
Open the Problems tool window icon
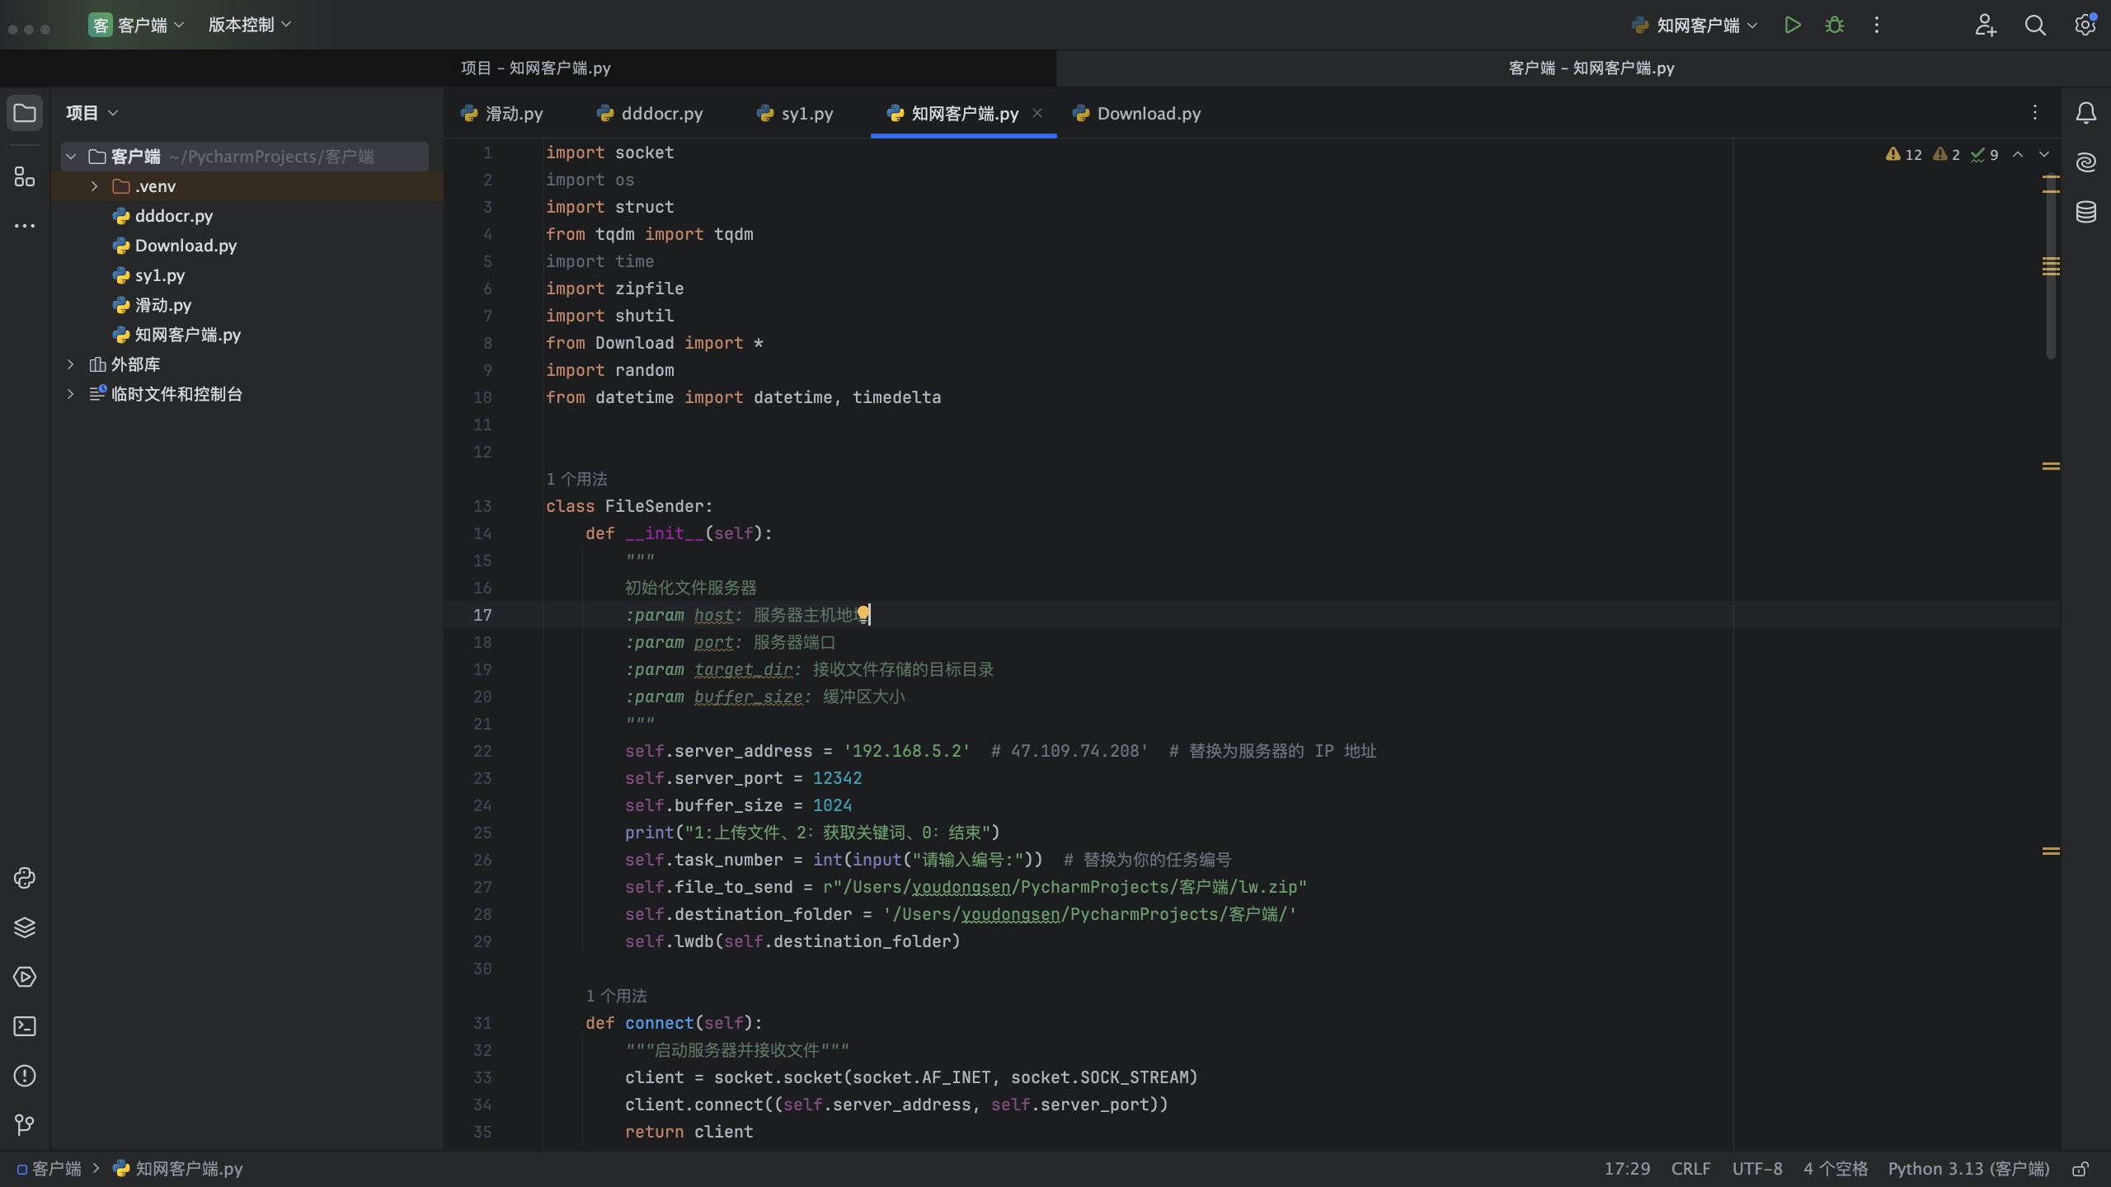pos(25,1076)
